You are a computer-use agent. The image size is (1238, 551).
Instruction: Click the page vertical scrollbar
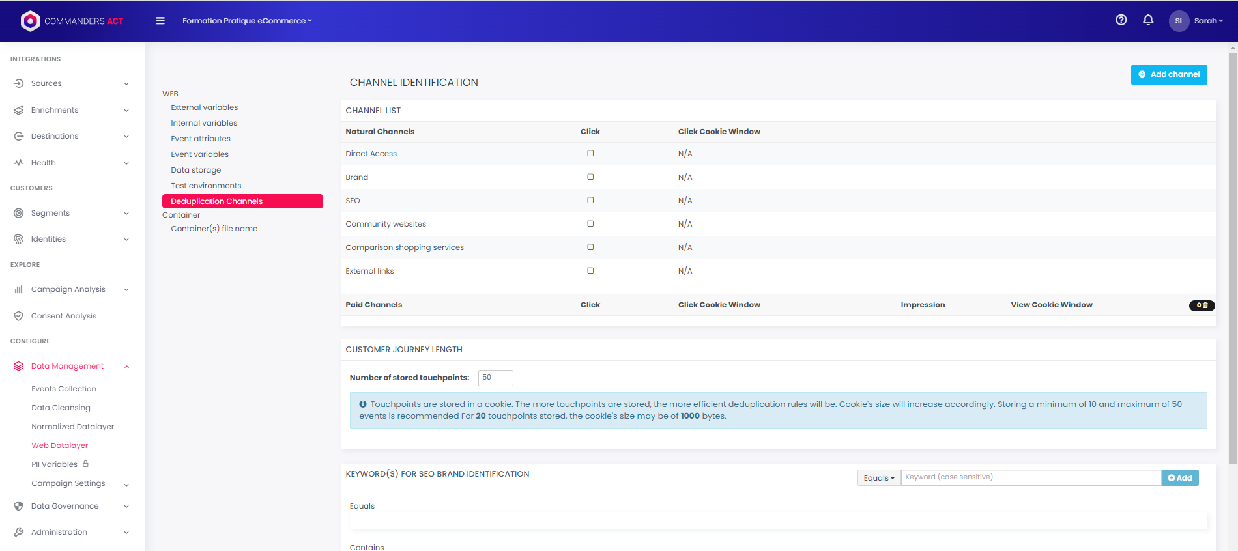coord(1232,261)
